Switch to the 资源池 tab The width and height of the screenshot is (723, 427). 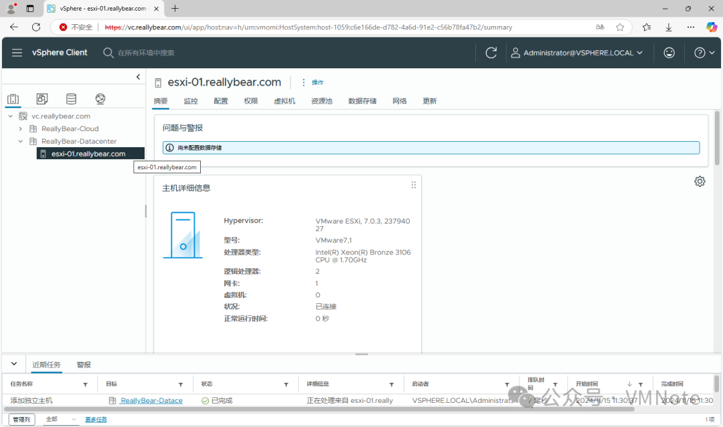coord(322,101)
